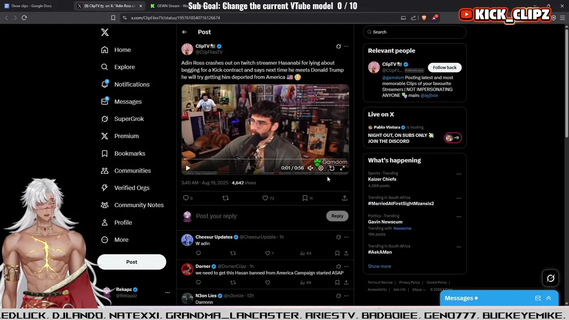Open Pablo Vintura live space
The image size is (569, 320).
(415, 134)
